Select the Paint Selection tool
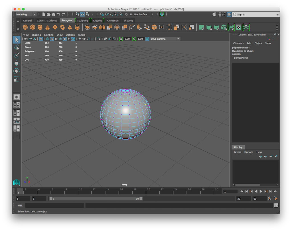 pyautogui.click(x=17, y=55)
